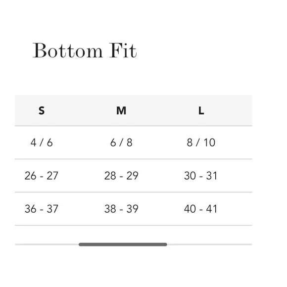Image resolution: width=287 pixels, height=287 pixels.
Task: Click the 36 - 37 measurement cell
Action: point(42,209)
